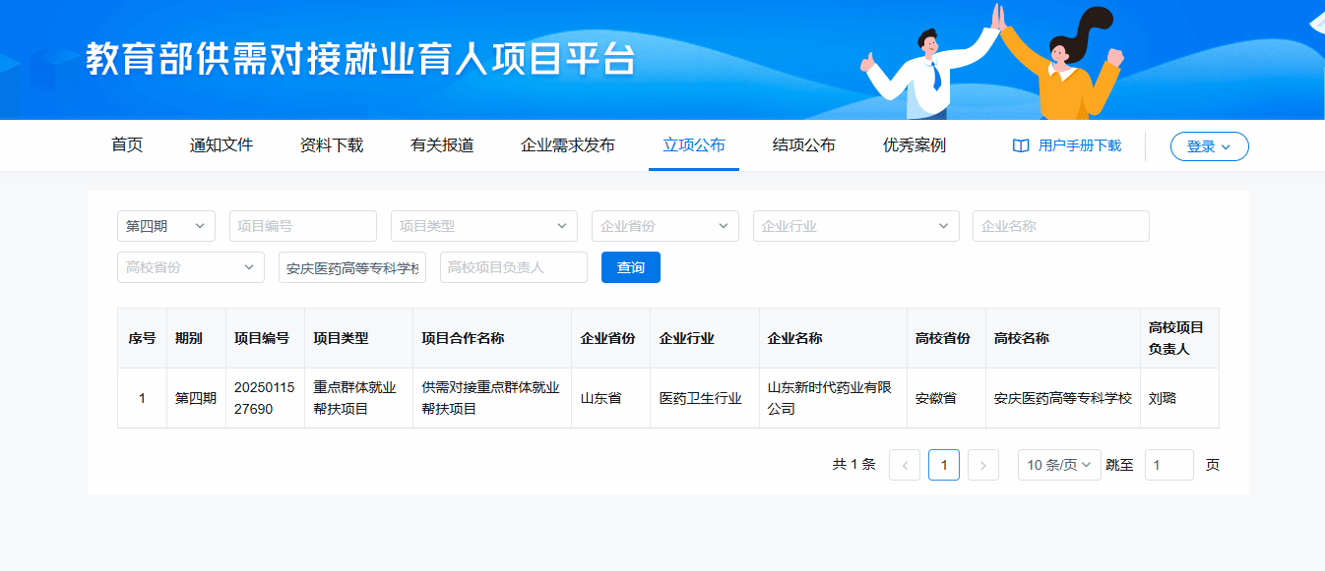
Task: Focus the 项目编号 input field
Action: pyautogui.click(x=302, y=226)
